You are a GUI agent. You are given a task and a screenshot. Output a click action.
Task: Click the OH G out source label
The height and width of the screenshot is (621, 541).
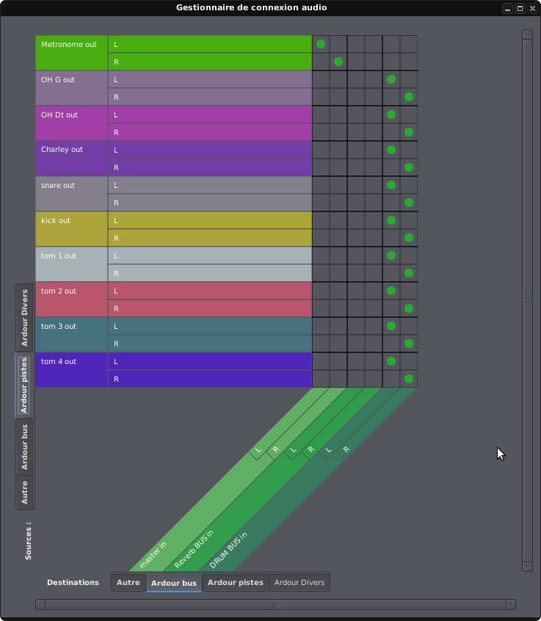pos(71,88)
